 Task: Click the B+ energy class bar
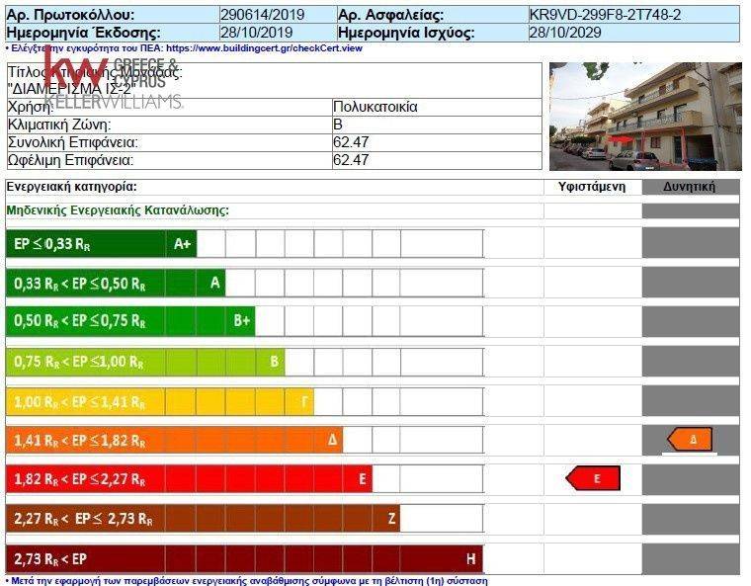pyautogui.click(x=129, y=321)
